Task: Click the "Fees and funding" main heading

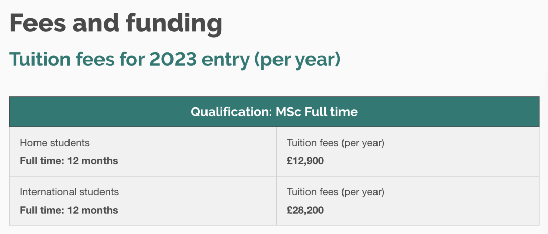Action: click(x=116, y=23)
